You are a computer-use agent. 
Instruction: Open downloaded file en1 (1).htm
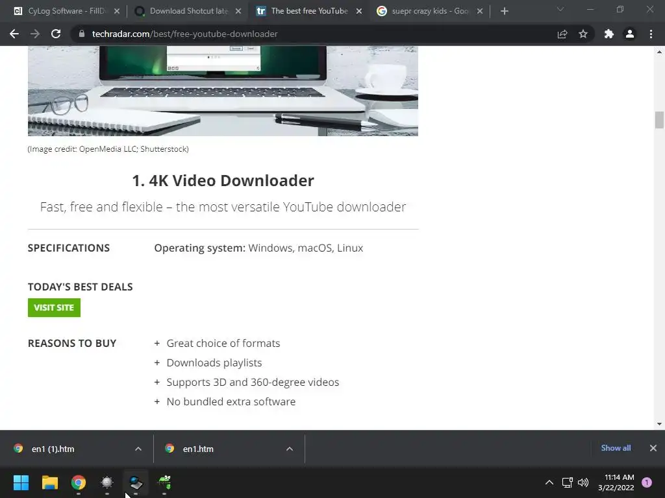click(x=53, y=449)
